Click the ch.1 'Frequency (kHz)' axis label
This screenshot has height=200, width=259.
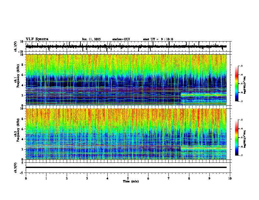coord(18,76)
